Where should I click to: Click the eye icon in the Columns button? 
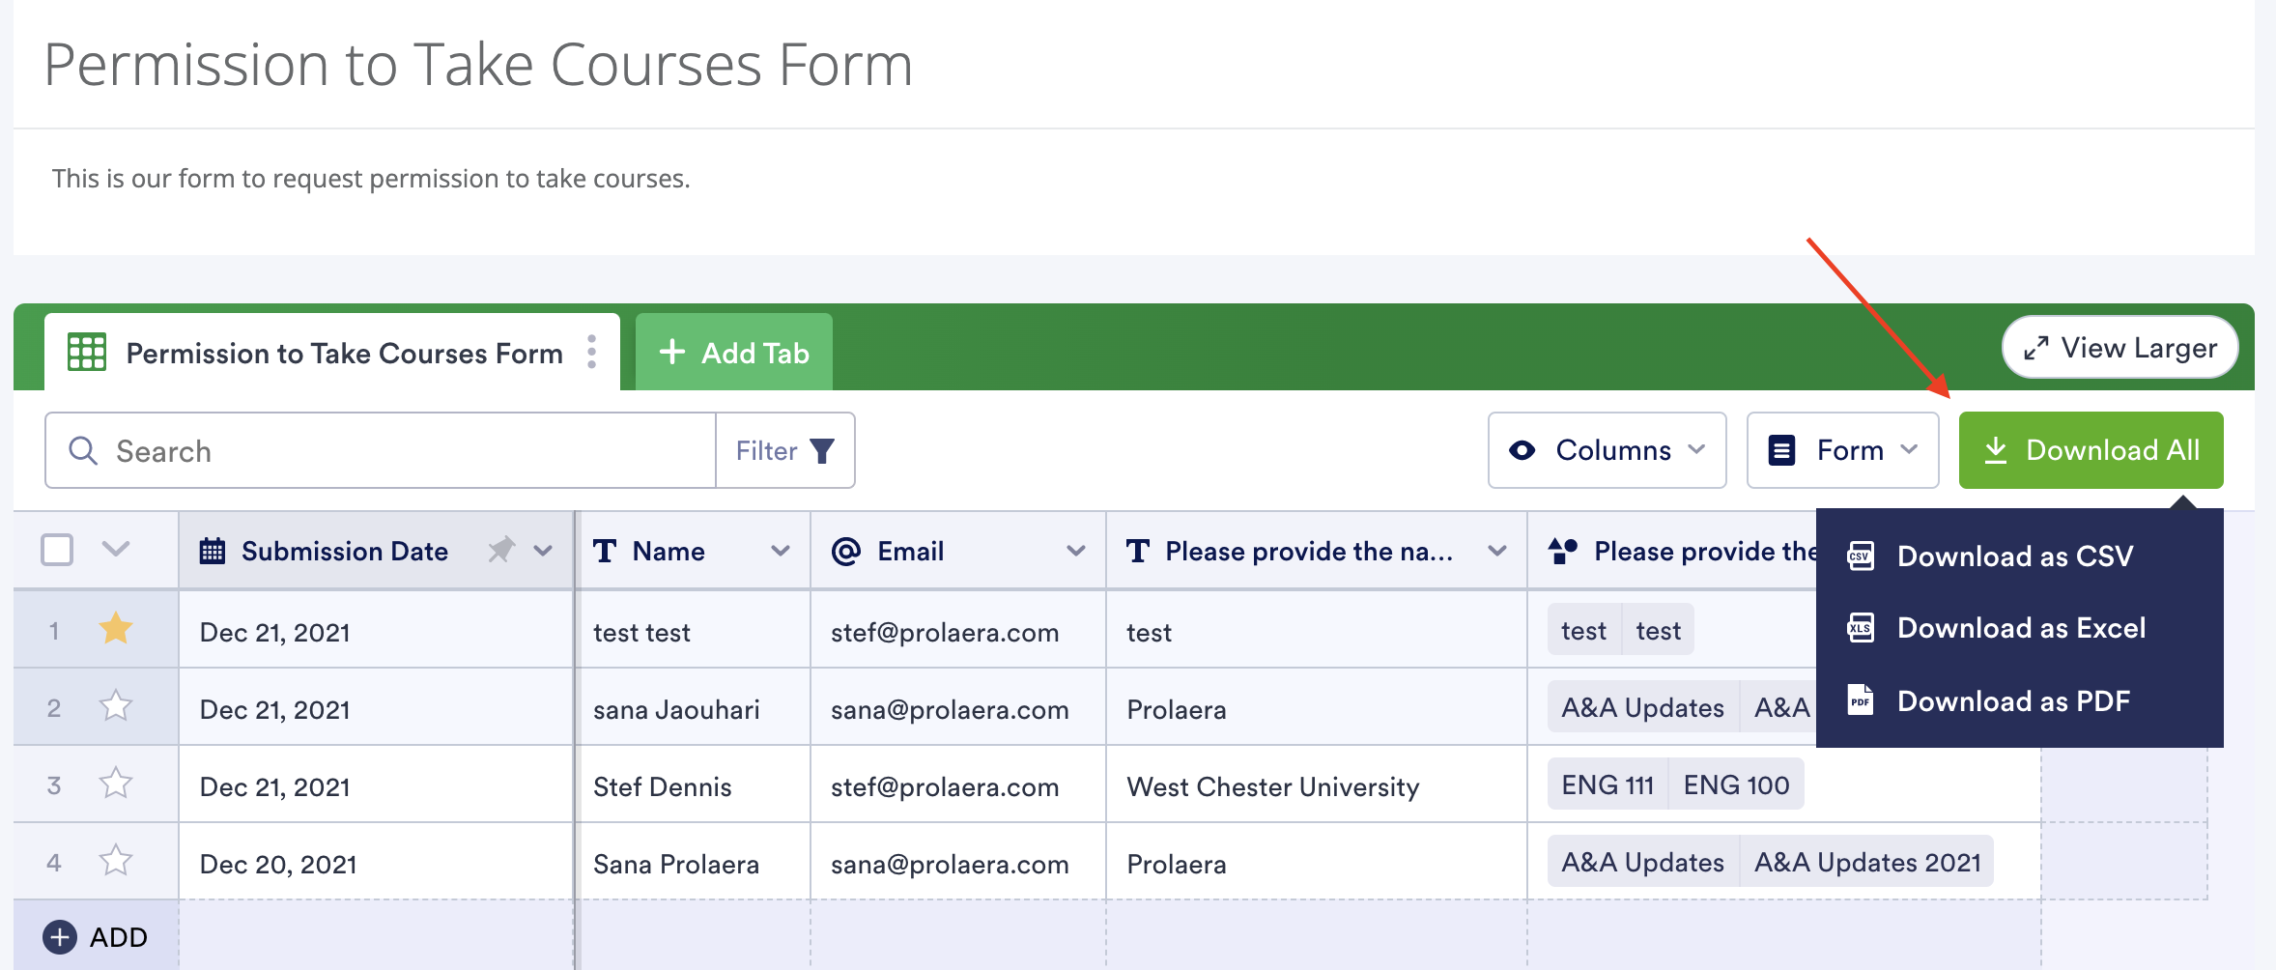click(1522, 450)
